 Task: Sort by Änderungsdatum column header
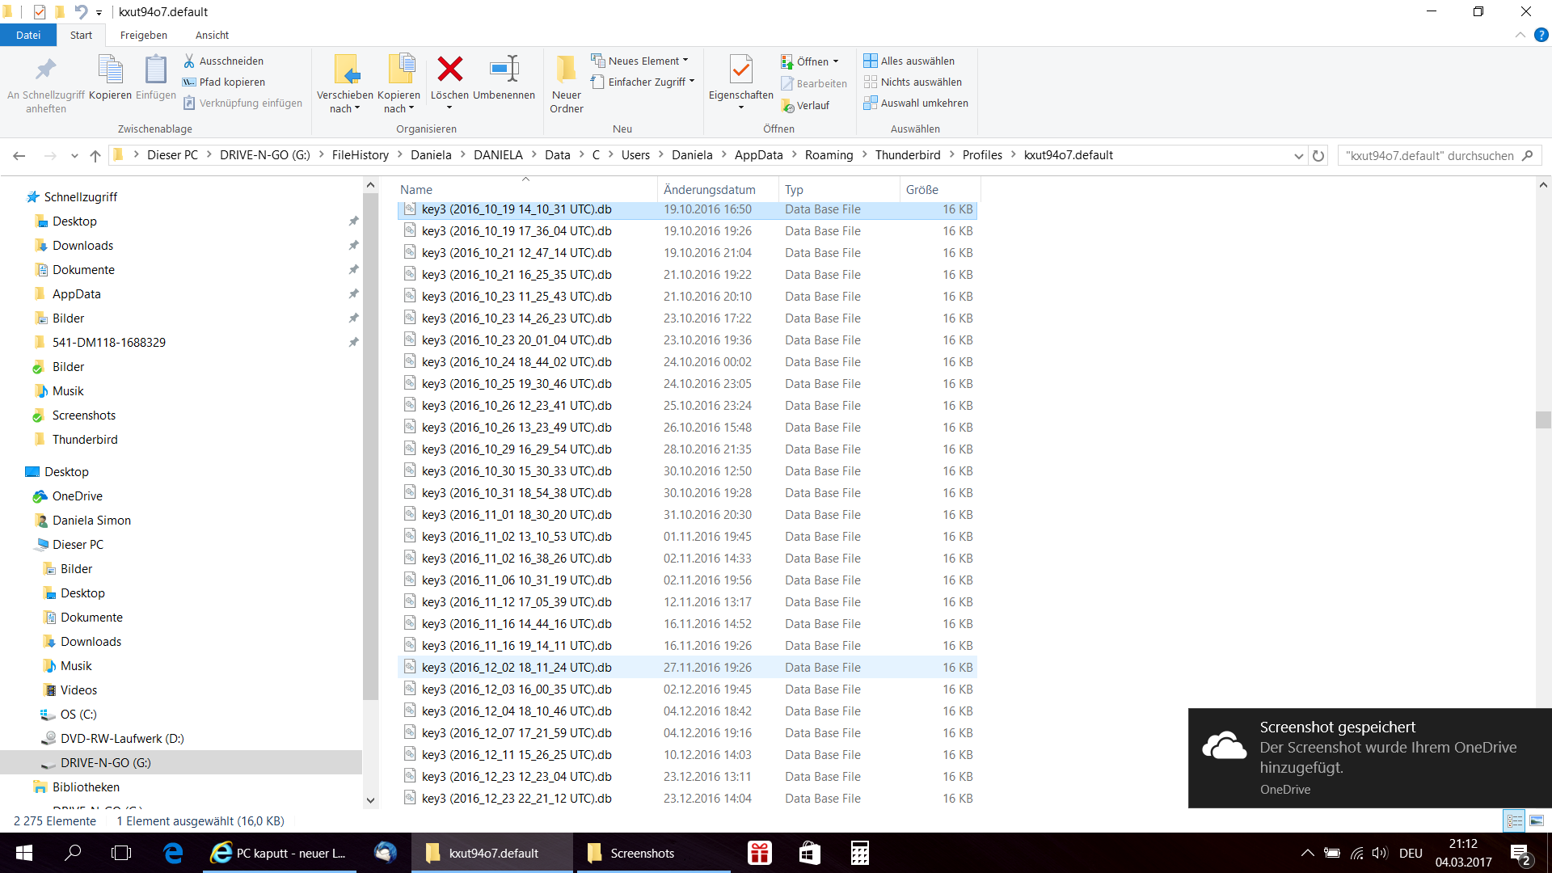[709, 189]
